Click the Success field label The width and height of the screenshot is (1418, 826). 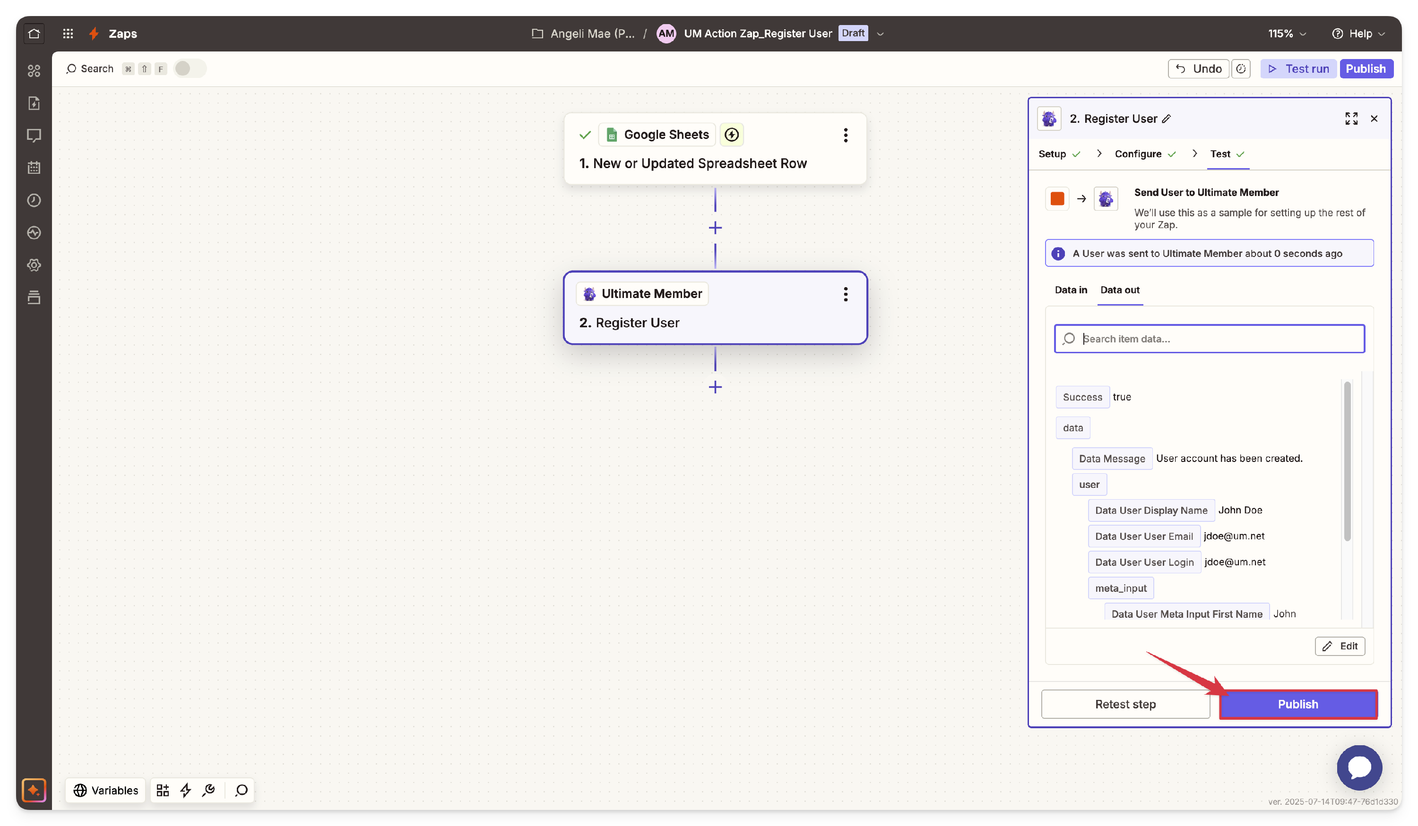(1082, 397)
